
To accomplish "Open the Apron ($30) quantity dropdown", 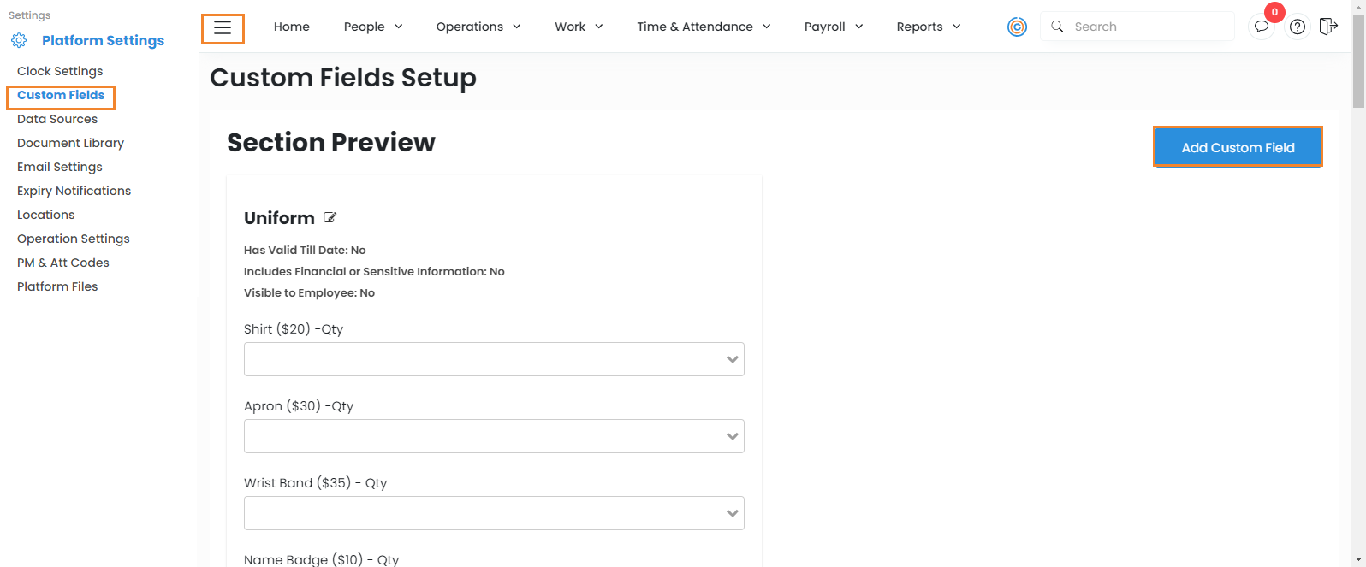I will [494, 436].
